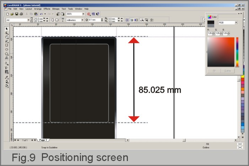Select the Shape tool in toolbox

(x=6, y=33)
